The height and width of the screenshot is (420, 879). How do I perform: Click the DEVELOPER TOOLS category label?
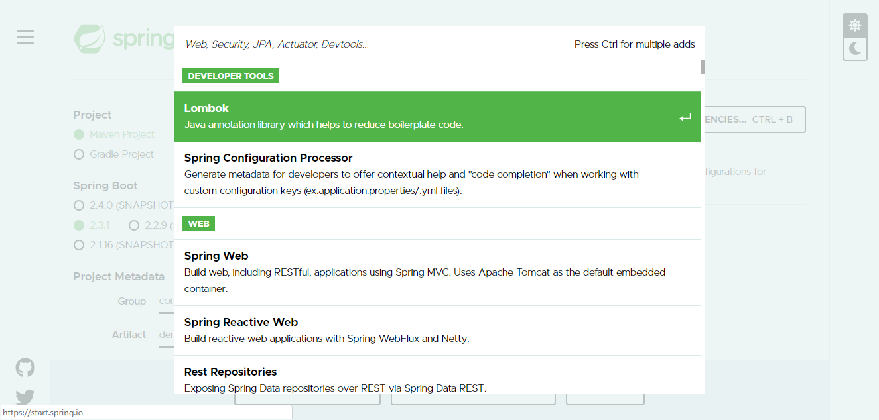(231, 76)
